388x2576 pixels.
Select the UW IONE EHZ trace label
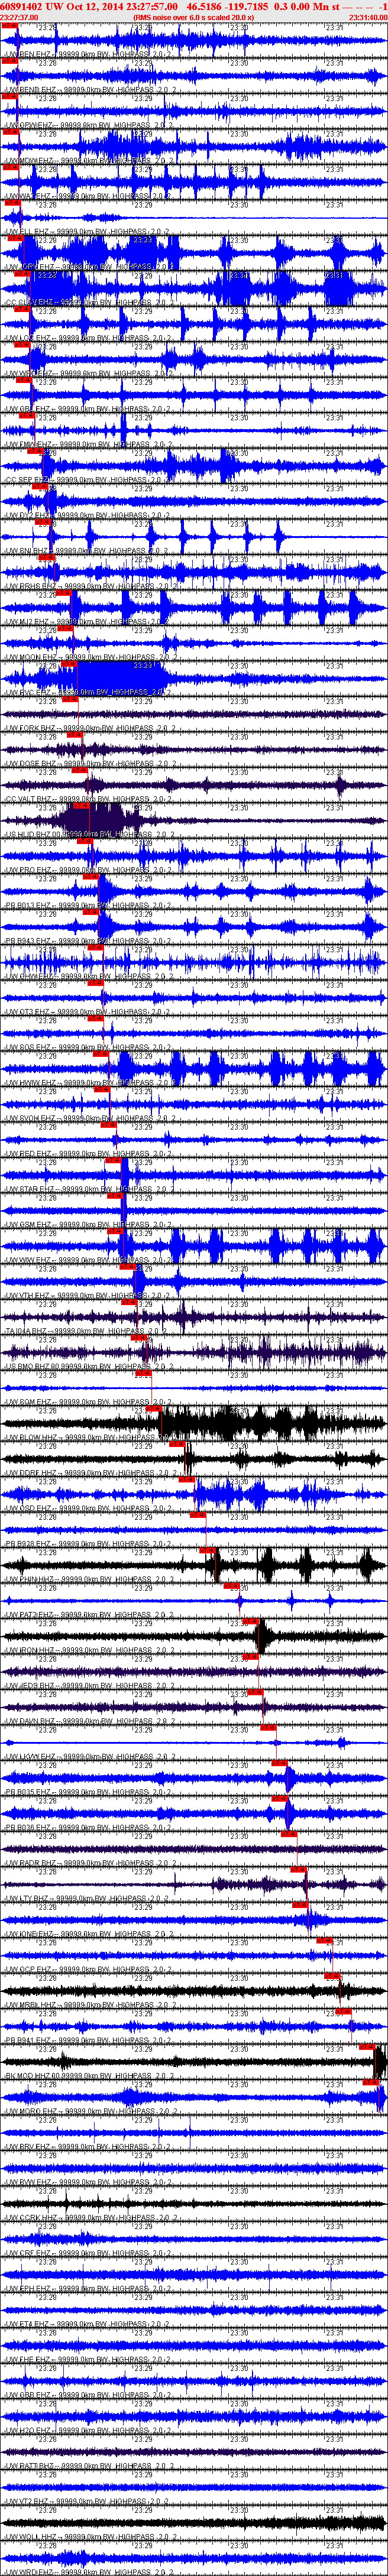click(x=88, y=1934)
